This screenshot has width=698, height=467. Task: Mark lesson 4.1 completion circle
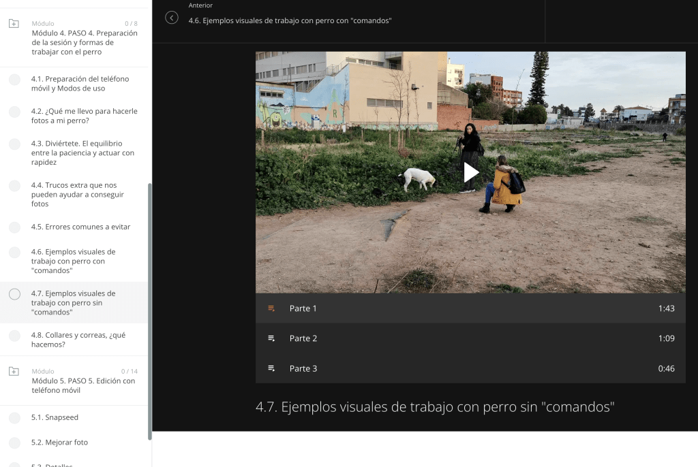coord(15,80)
